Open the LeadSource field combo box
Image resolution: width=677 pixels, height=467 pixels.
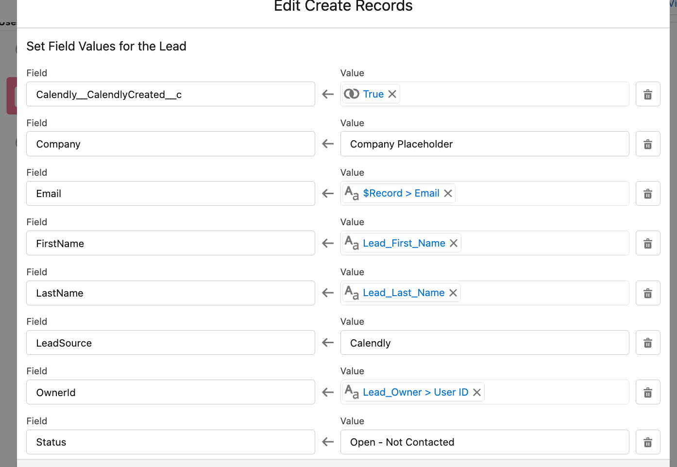170,343
